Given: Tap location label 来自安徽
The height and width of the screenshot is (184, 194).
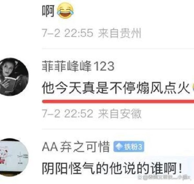Looking at the screenshot, I should click(120, 113).
